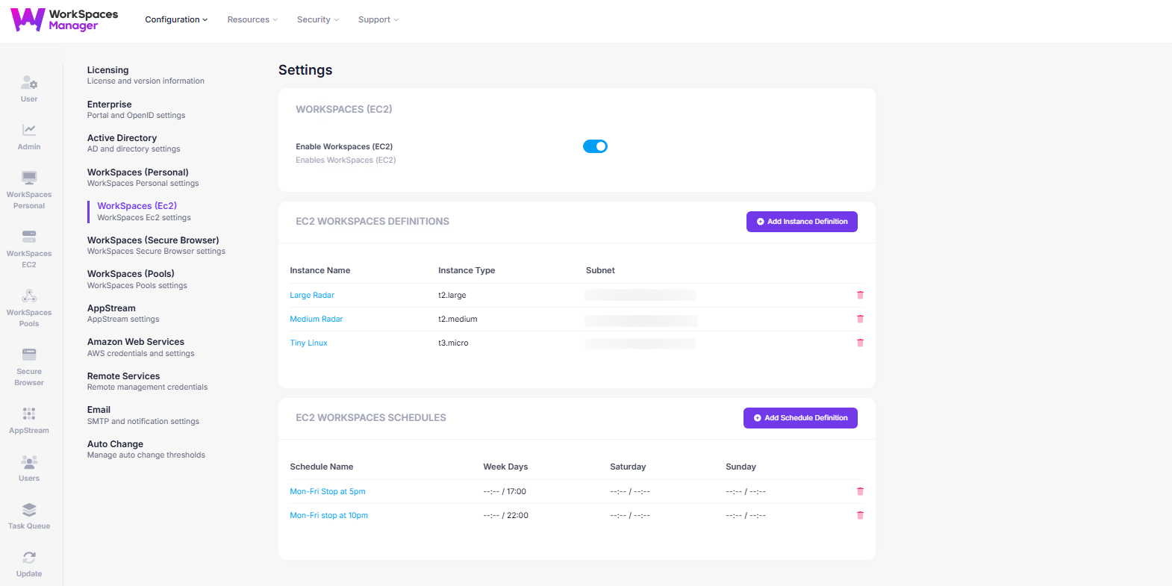This screenshot has width=1172, height=586.
Task: Disable the Enable Workspaces (EC2) toggle
Action: pyautogui.click(x=595, y=146)
